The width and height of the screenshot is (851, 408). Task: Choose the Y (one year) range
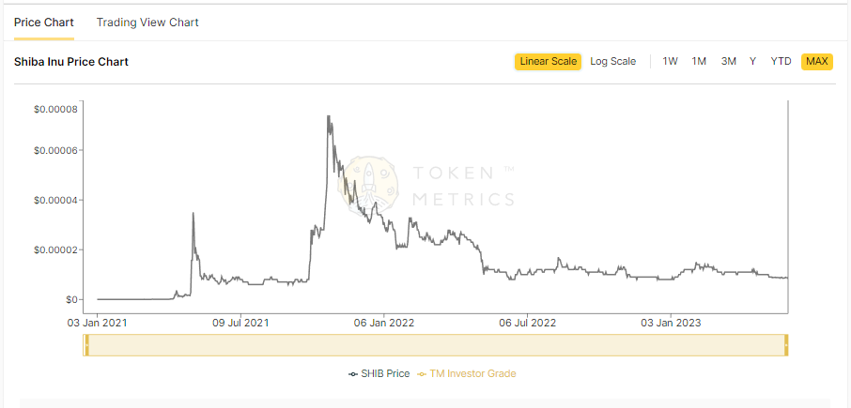pyautogui.click(x=752, y=62)
